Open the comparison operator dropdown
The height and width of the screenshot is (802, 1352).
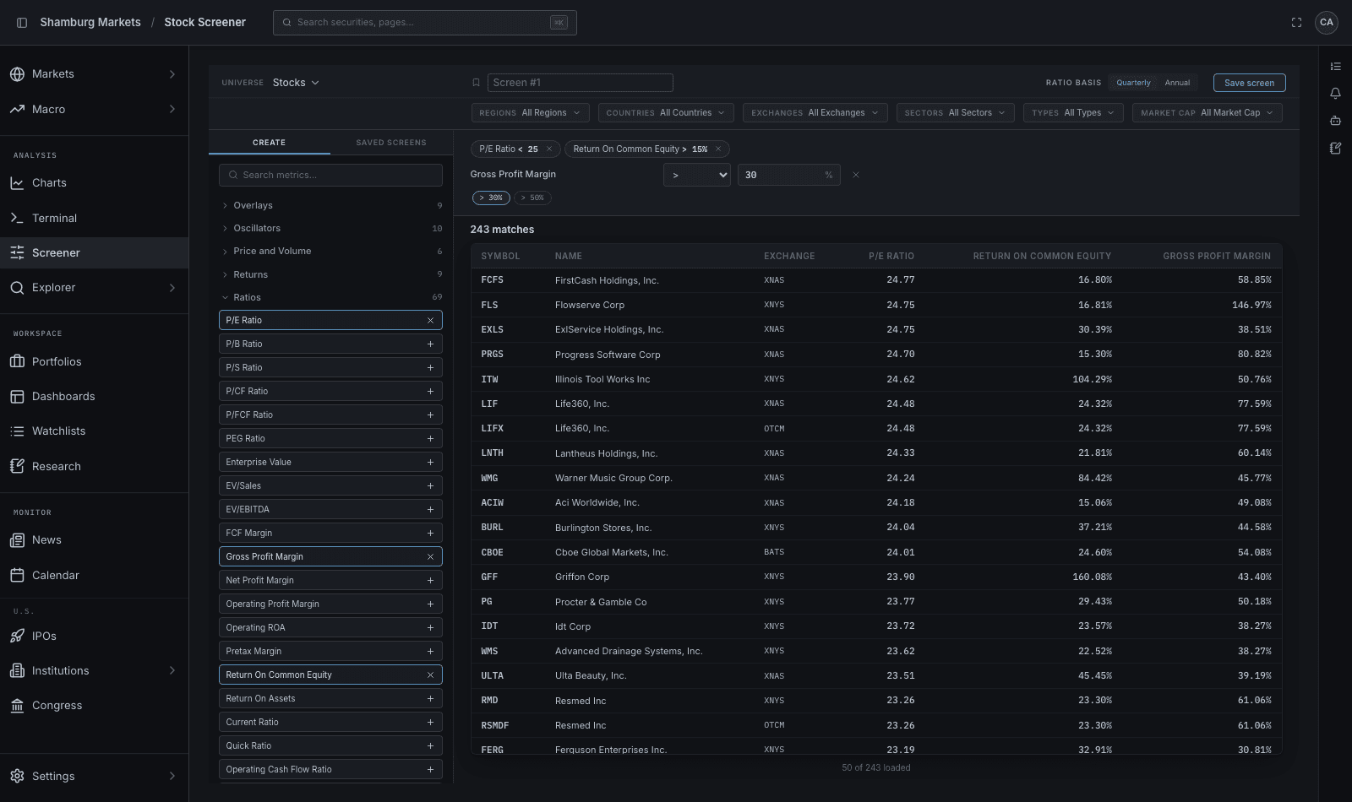tap(697, 176)
